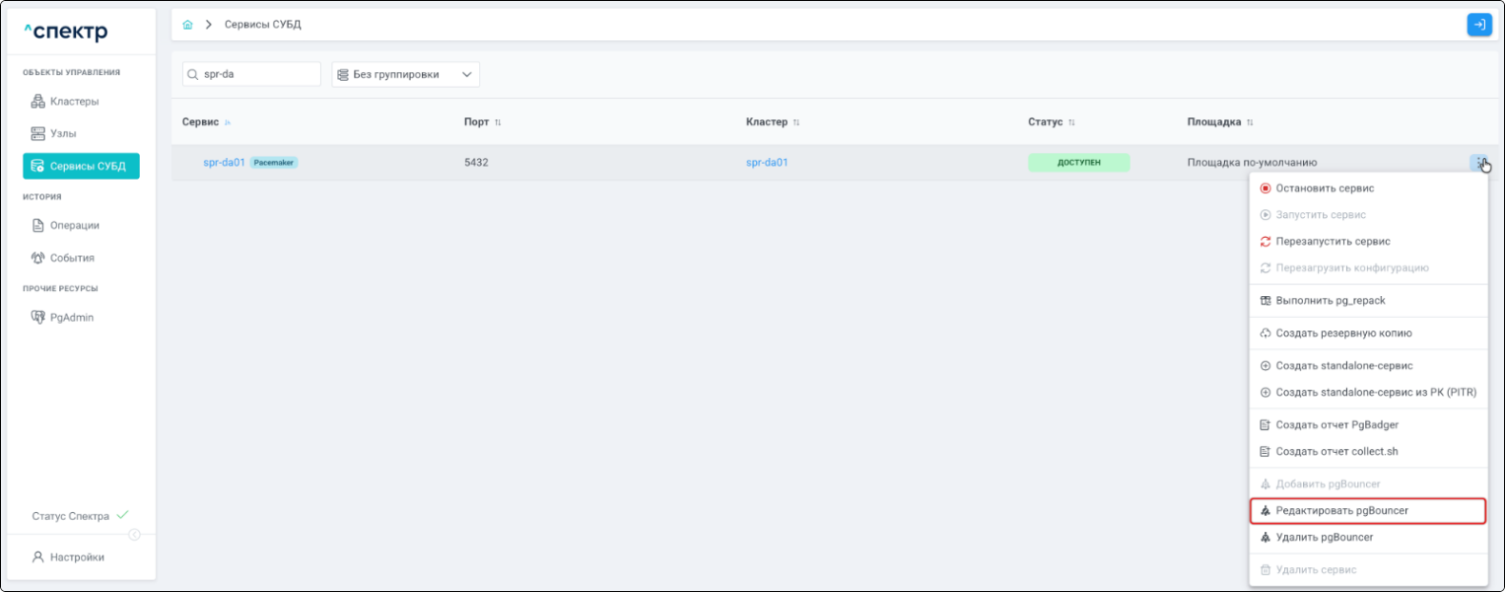Choose Создать резервную копию option
The height and width of the screenshot is (592, 1505).
(1343, 333)
